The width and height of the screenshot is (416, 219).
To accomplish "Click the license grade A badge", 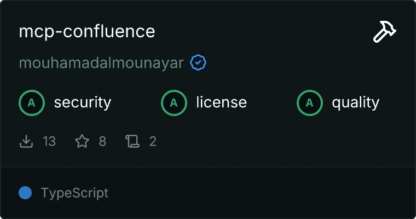I will (174, 102).
